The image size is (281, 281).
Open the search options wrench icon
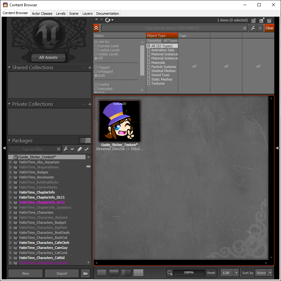(253, 28)
